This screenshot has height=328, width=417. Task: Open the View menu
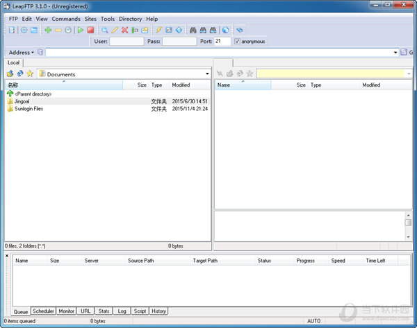pyautogui.click(x=42, y=19)
